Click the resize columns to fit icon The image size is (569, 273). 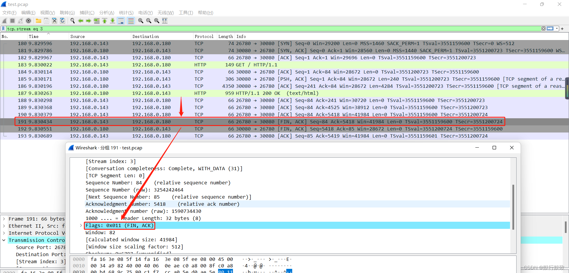click(165, 21)
